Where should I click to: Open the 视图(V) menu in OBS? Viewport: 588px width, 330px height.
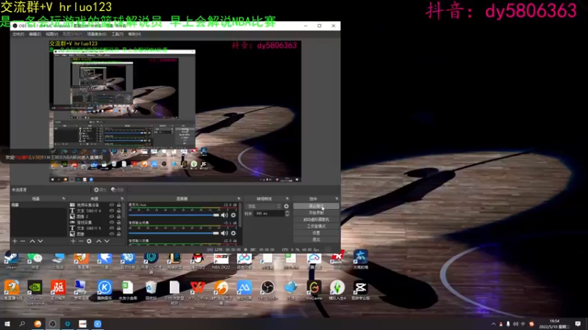[51, 34]
